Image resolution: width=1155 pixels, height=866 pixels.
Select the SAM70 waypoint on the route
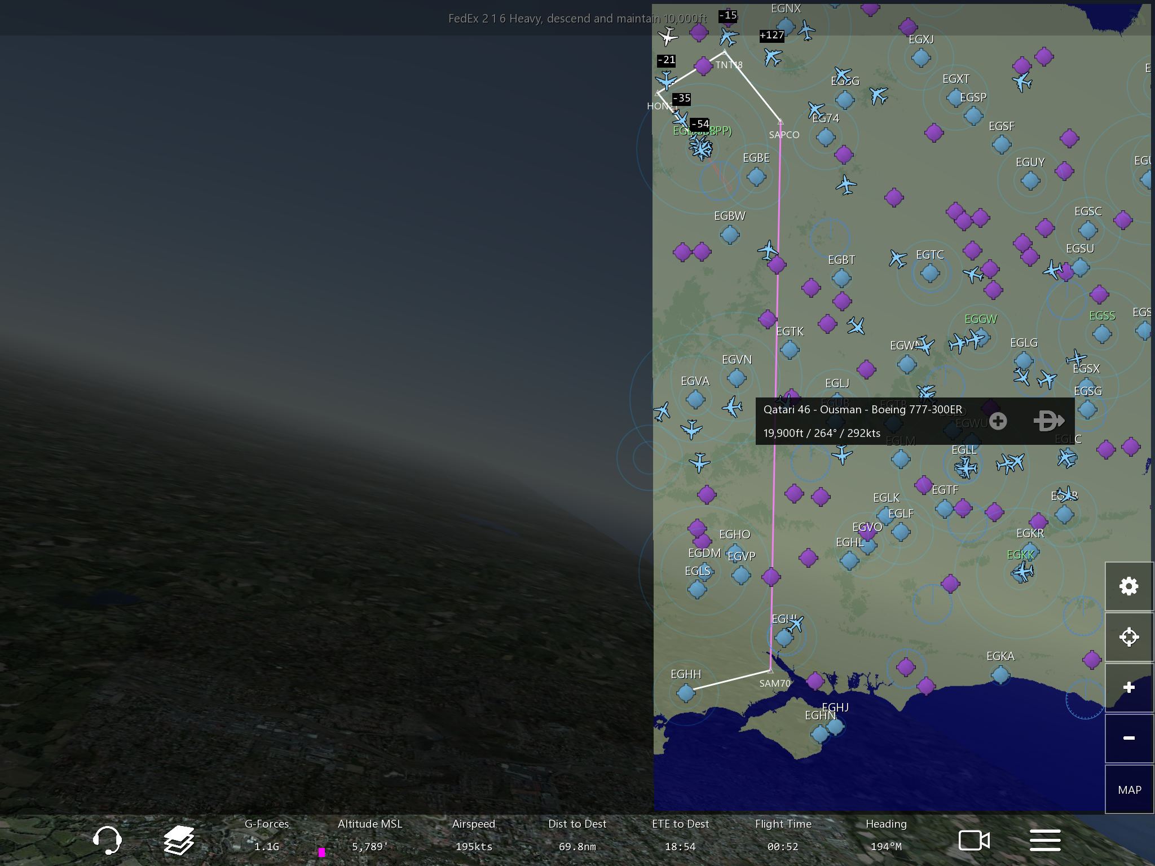tap(770, 671)
